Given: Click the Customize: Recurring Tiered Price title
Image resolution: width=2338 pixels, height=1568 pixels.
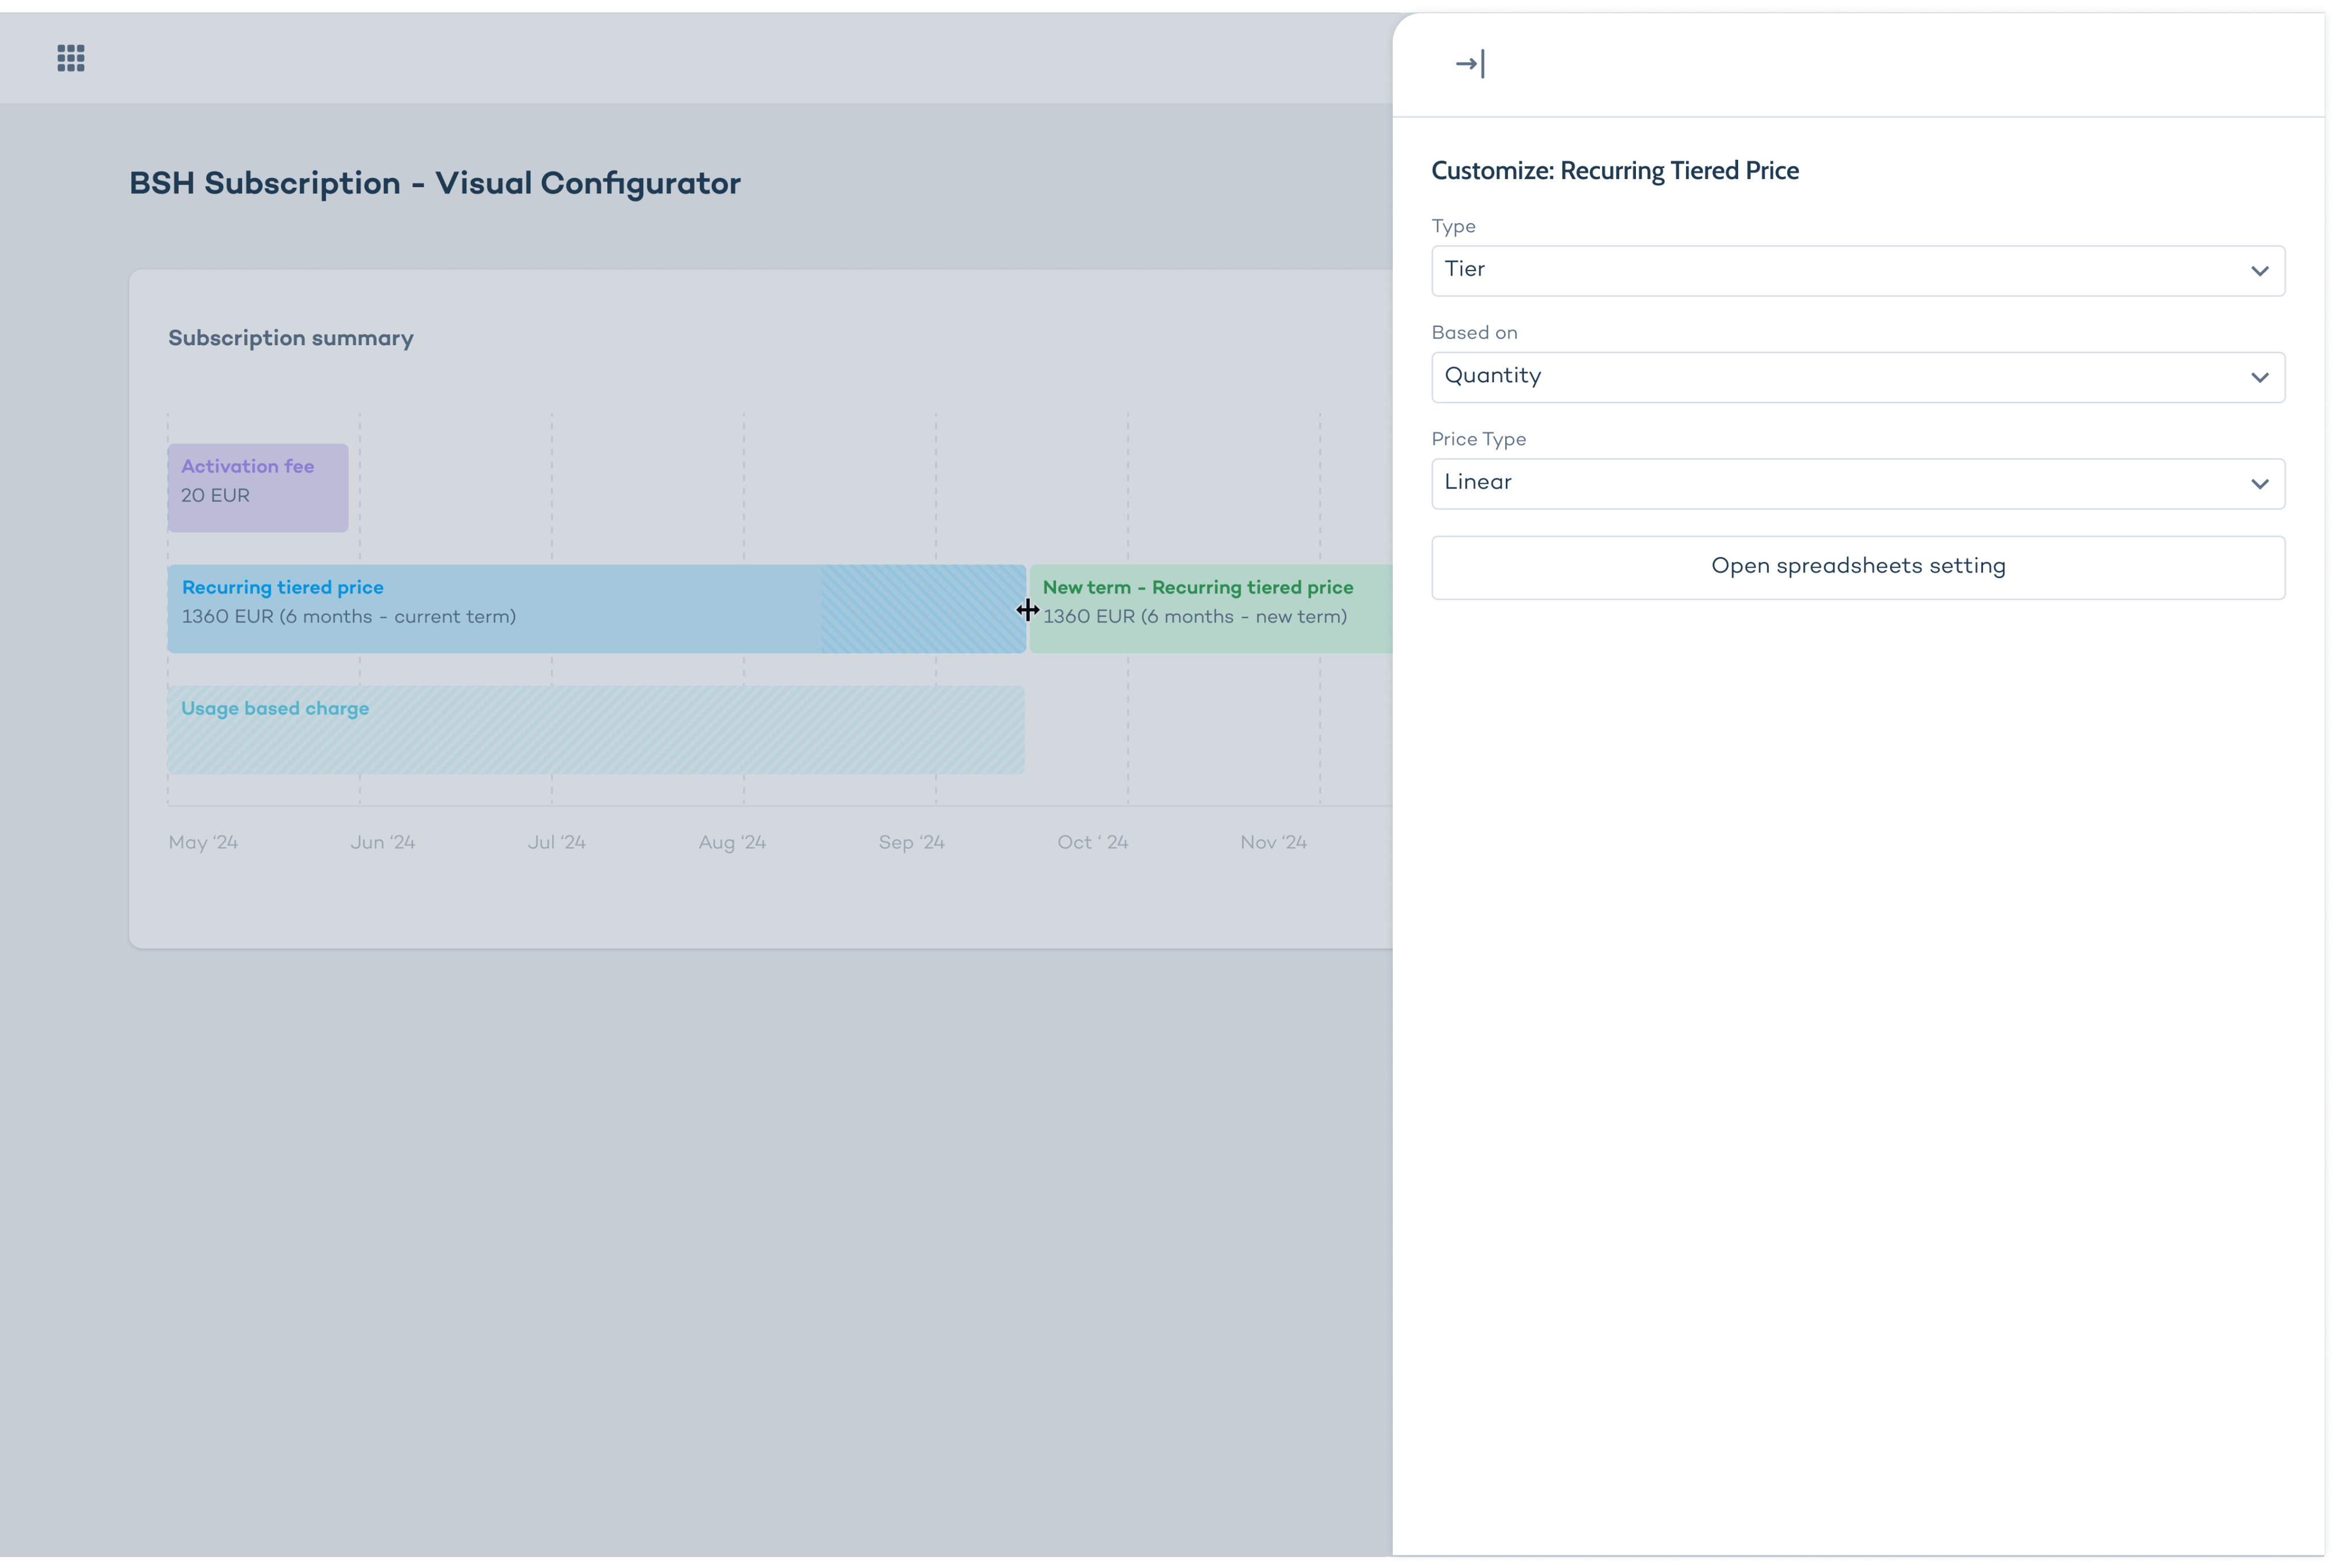Looking at the screenshot, I should [1615, 171].
